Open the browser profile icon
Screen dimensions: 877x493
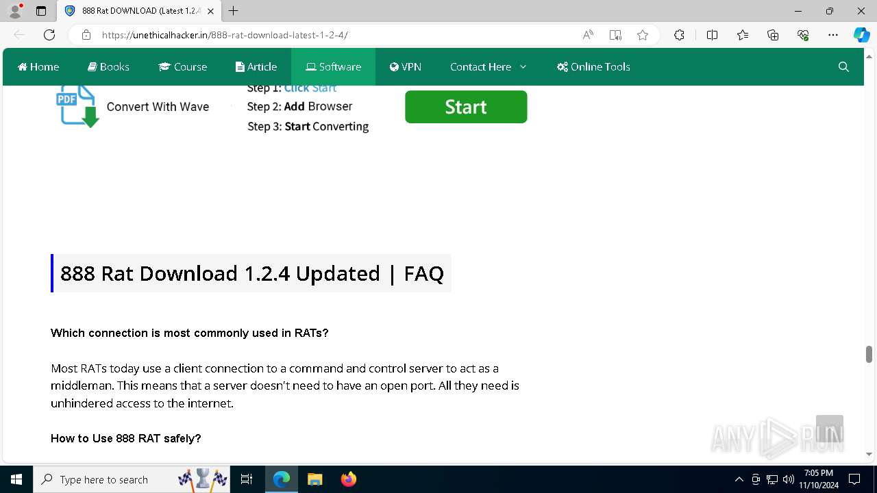[15, 11]
